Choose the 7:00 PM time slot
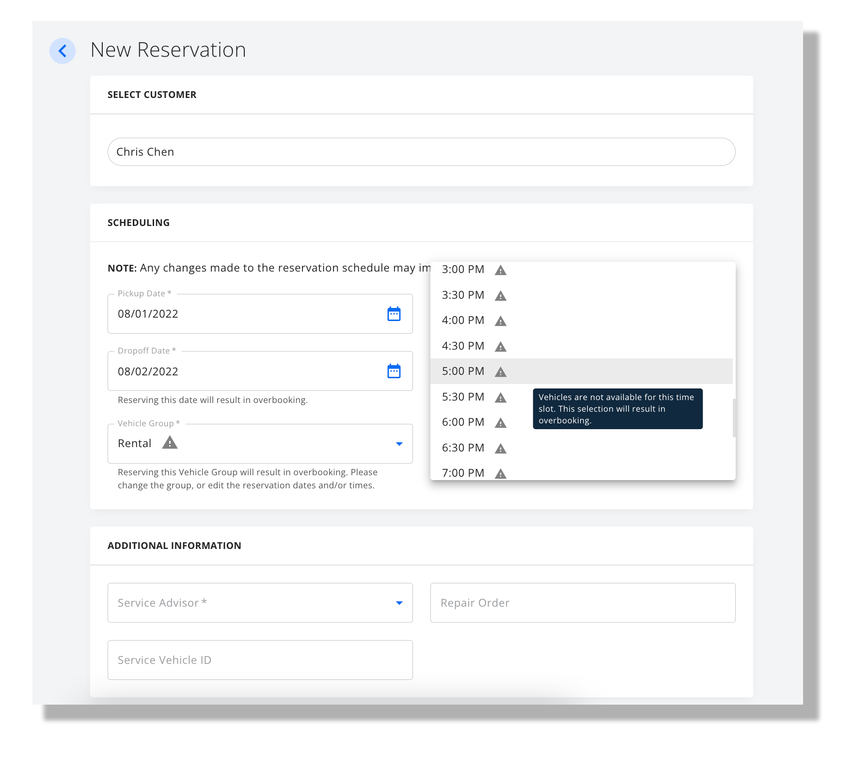 coord(581,471)
